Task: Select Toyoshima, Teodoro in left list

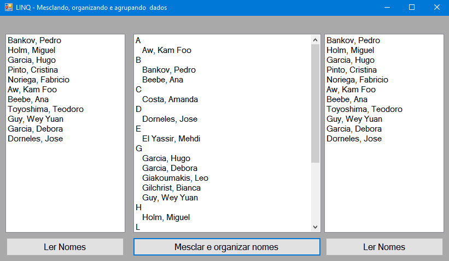Action: tap(45, 109)
